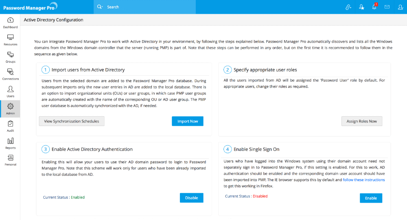Click the notifications bell icon
The image size is (407, 220).
374,7
